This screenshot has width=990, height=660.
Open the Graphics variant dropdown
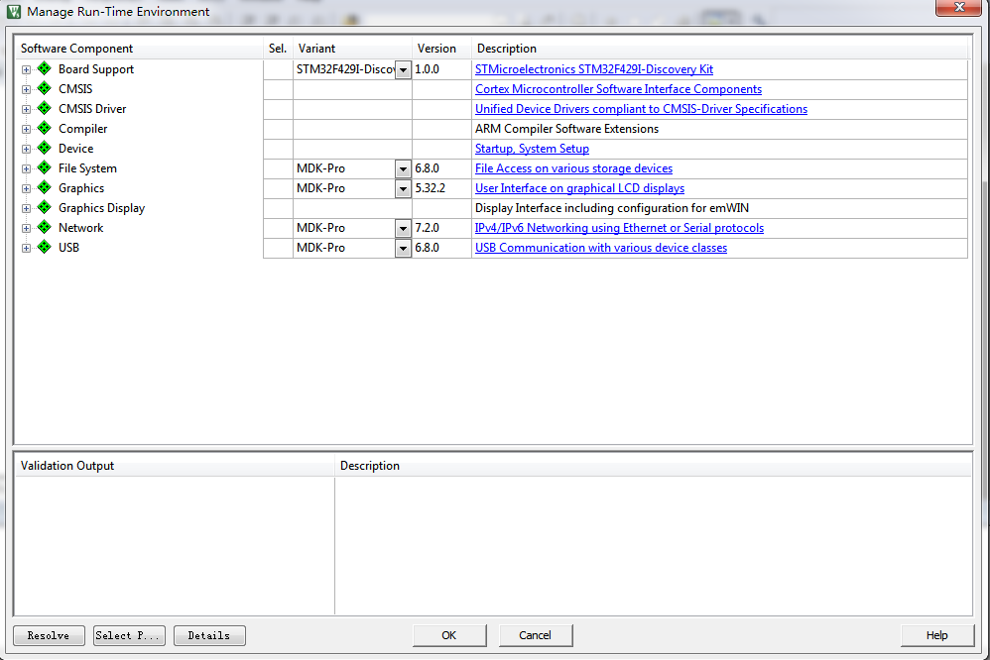click(x=403, y=188)
